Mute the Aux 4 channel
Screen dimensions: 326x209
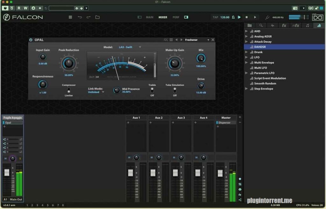point(196,158)
